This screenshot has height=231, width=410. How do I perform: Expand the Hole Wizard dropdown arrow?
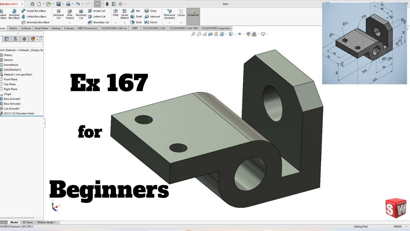pos(70,23)
